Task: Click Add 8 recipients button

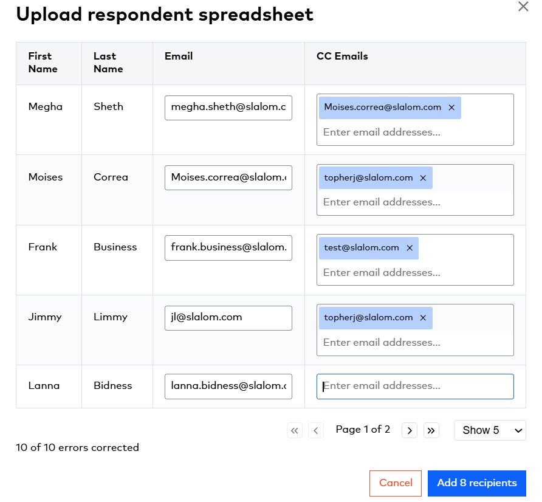Action: tap(477, 483)
